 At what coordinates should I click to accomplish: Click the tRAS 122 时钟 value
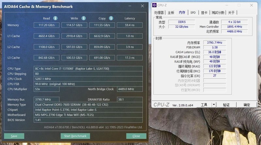click(215, 66)
